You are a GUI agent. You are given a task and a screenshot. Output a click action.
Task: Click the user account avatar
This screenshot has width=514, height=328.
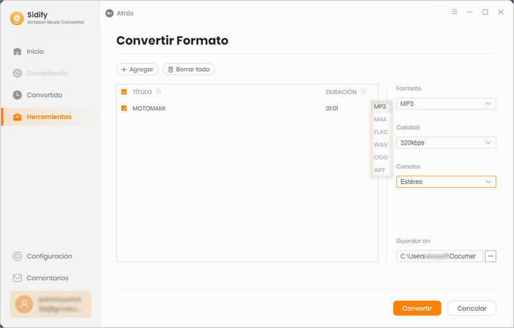pos(24,304)
